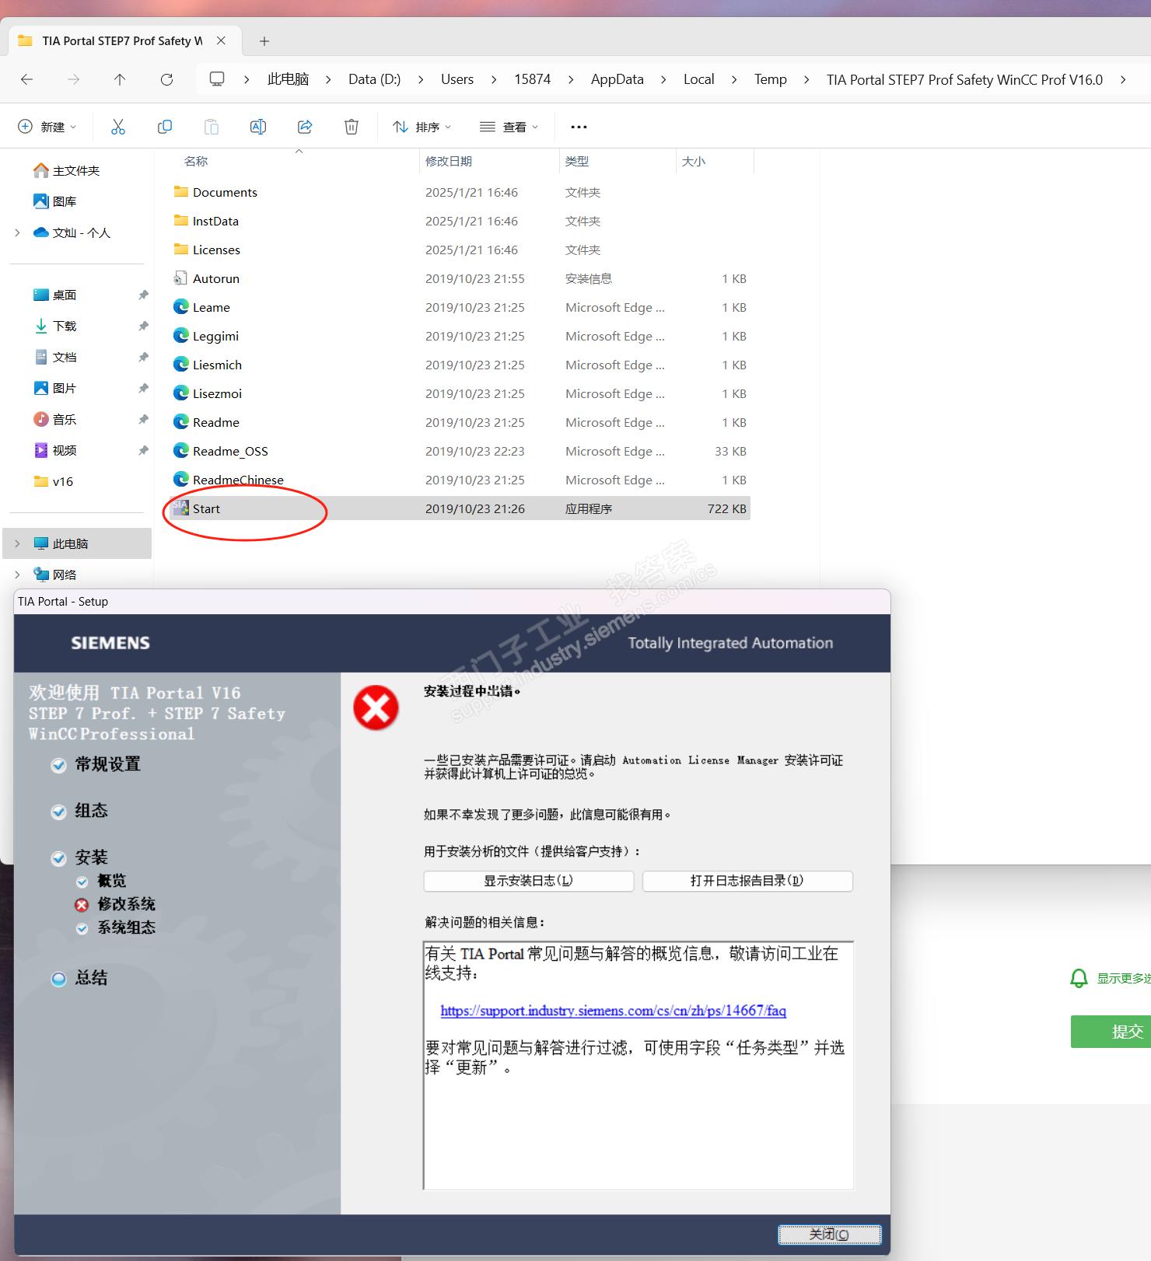
Task: Unpin 桌面 using its pin icon
Action: pyautogui.click(x=143, y=295)
